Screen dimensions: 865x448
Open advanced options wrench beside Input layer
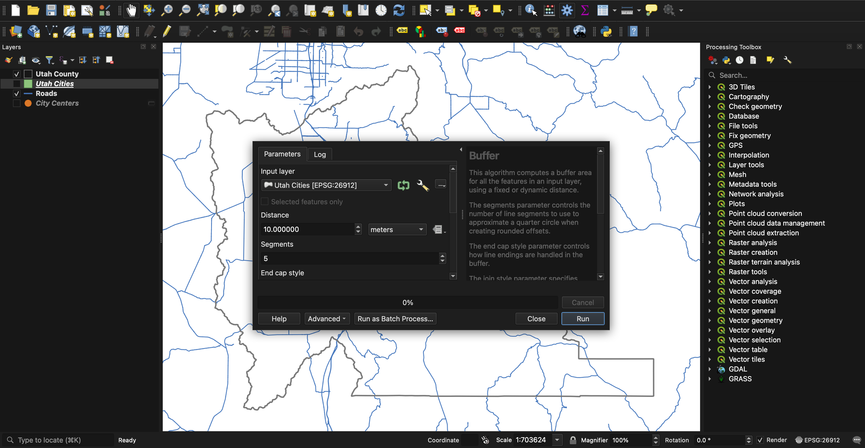(423, 185)
